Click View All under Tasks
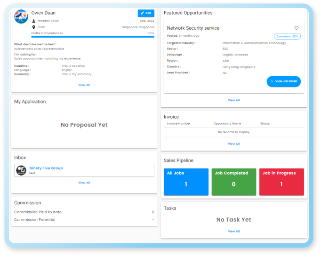This screenshot has height=256, width=321. pyautogui.click(x=234, y=231)
